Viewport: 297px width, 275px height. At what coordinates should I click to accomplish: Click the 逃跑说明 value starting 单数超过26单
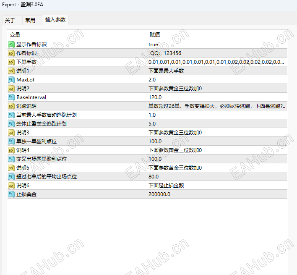click(217, 106)
